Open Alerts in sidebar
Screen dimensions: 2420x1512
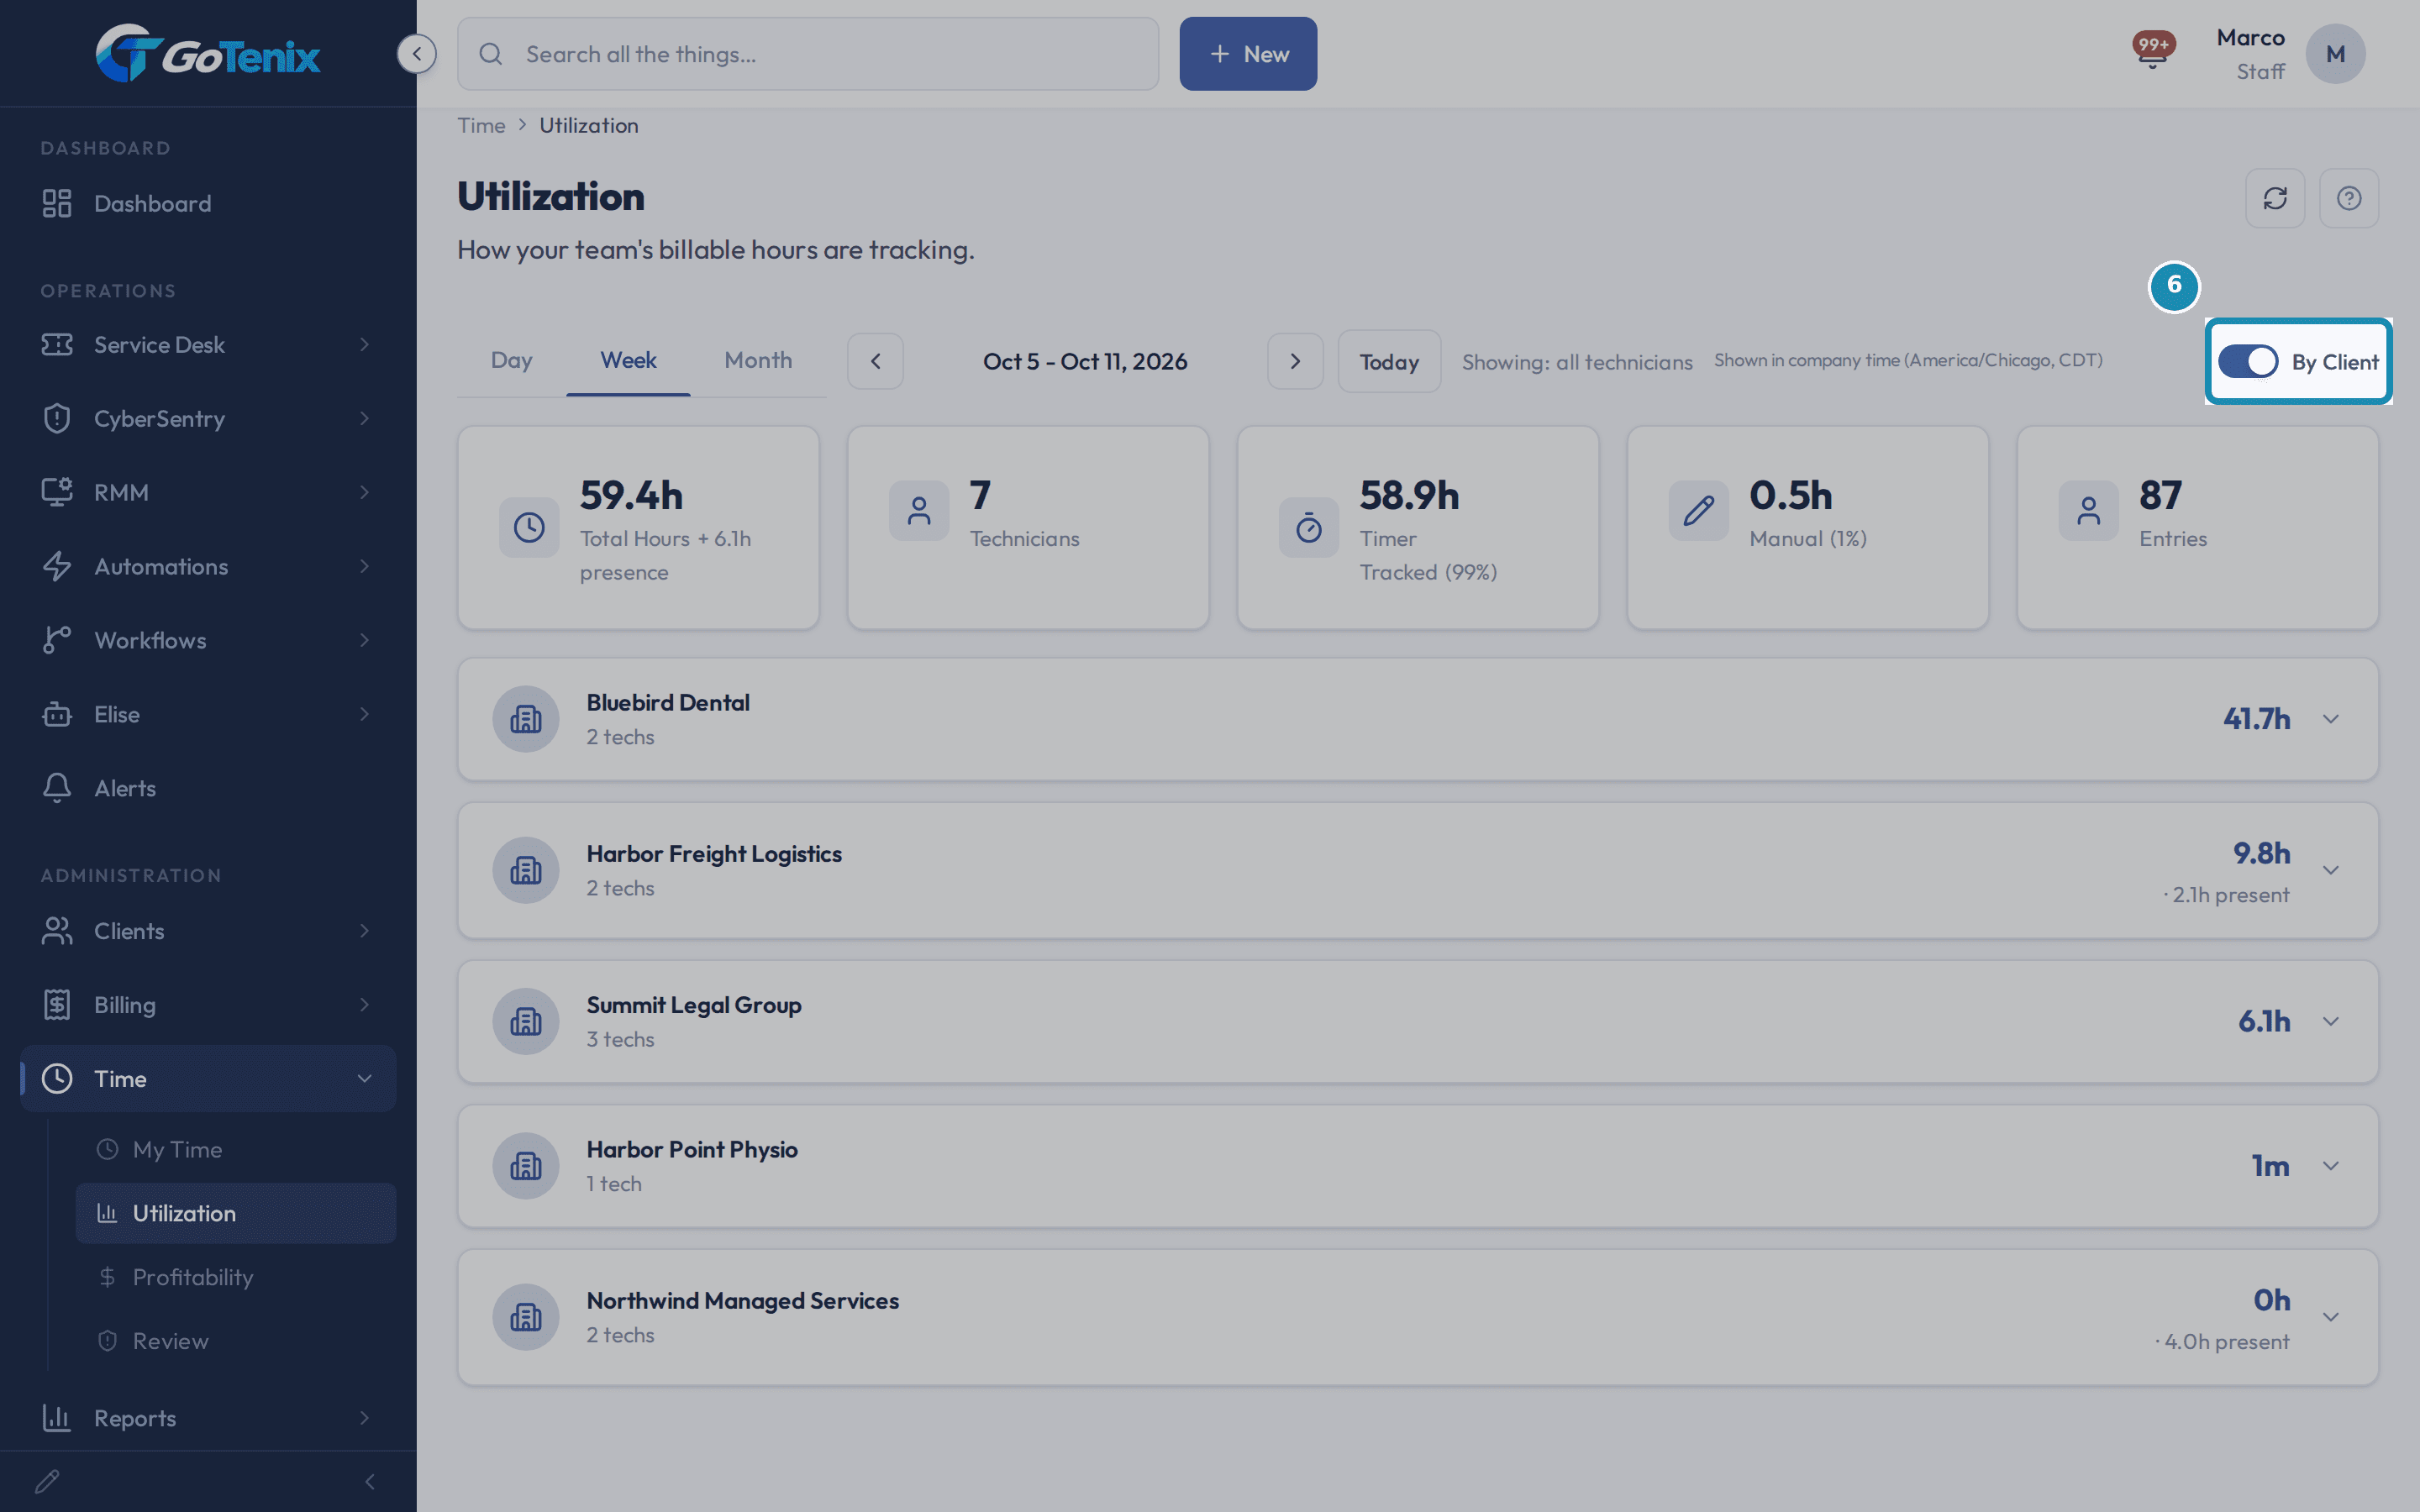[208, 788]
